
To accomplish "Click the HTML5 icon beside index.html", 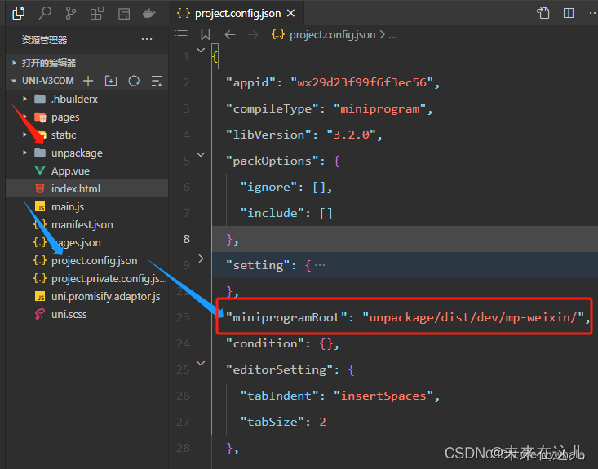I will point(40,188).
